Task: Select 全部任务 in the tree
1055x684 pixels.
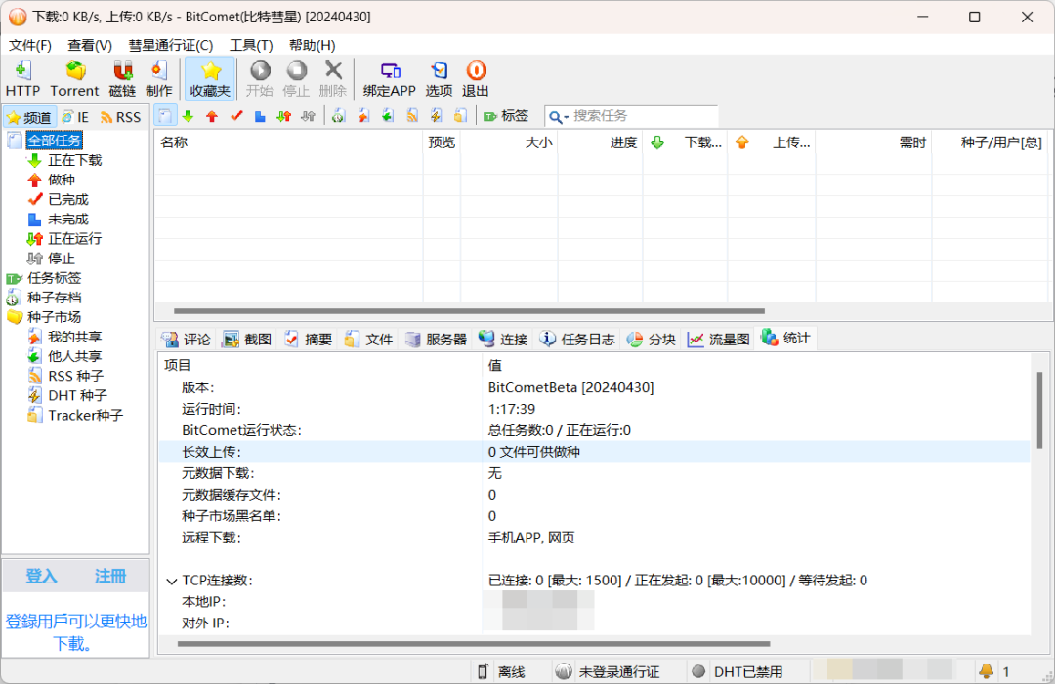Action: 55,141
